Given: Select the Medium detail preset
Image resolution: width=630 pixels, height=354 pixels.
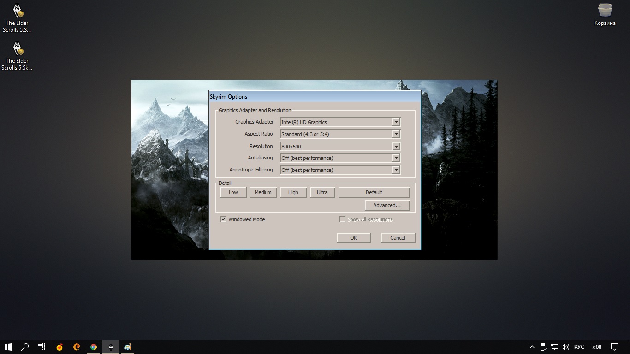Looking at the screenshot, I should click(263, 192).
